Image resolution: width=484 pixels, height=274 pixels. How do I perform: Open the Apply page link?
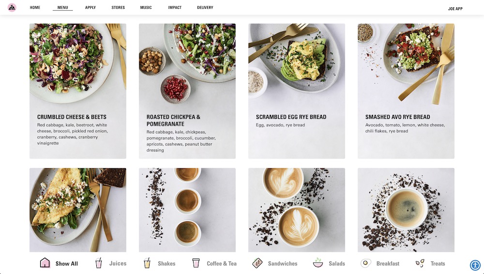(91, 7)
